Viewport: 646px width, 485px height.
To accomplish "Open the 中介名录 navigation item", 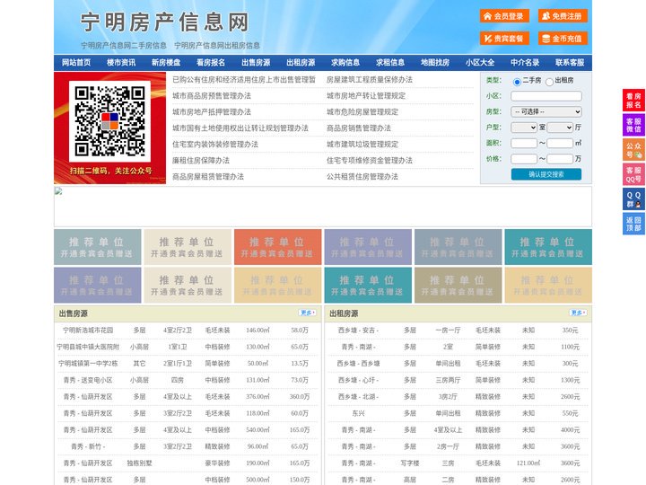I will coord(525,63).
